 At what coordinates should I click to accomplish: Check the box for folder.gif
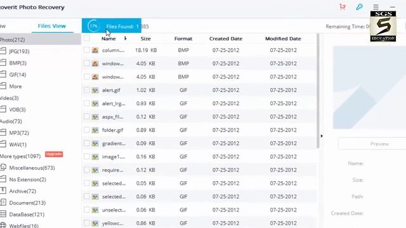click(87, 130)
